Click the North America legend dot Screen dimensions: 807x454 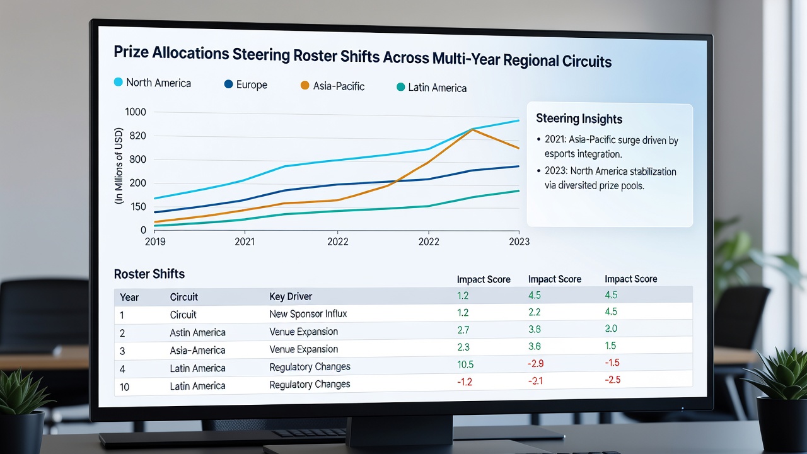118,82
